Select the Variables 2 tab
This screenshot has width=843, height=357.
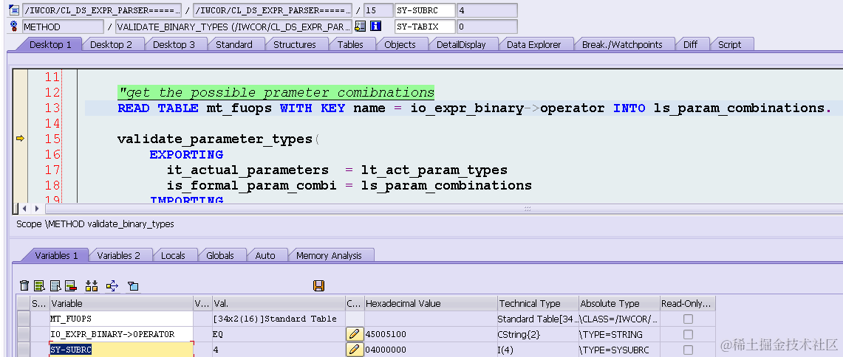point(118,255)
